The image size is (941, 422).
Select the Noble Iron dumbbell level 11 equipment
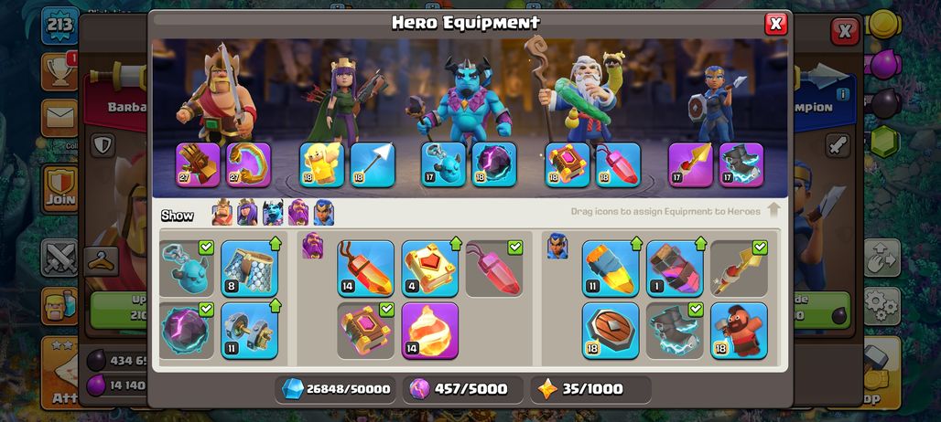coord(249,331)
